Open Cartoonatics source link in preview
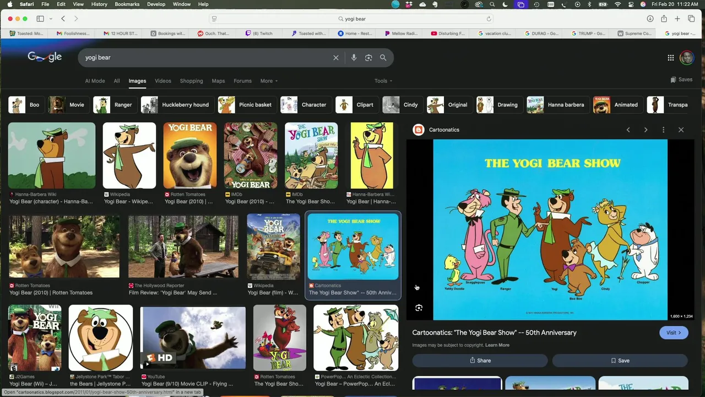The height and width of the screenshot is (397, 705). [x=436, y=130]
